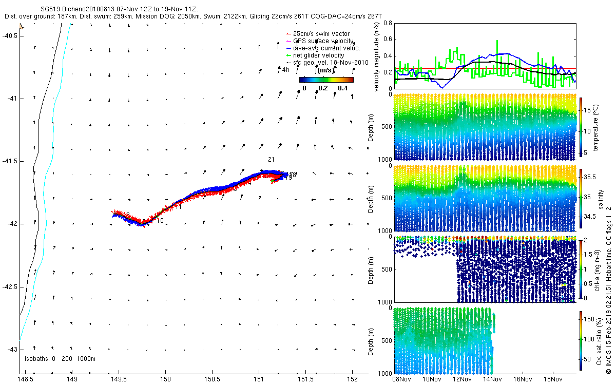This screenshot has height=385, width=616.
Task: Click the '(m/s)' label above the map colorbar
Action: 325,70
